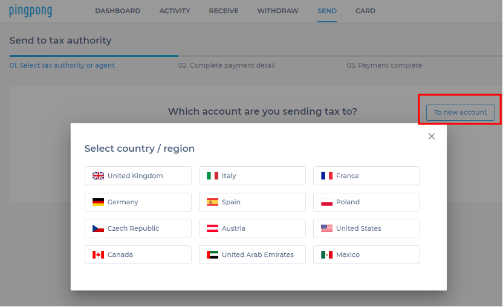Click the United Kingdom flag icon
The image size is (503, 307).
pyautogui.click(x=98, y=176)
